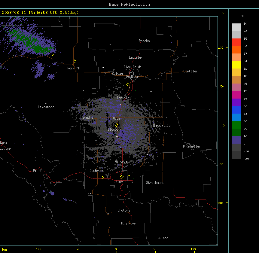
Task: Click the Banff town label
Action: (37, 170)
